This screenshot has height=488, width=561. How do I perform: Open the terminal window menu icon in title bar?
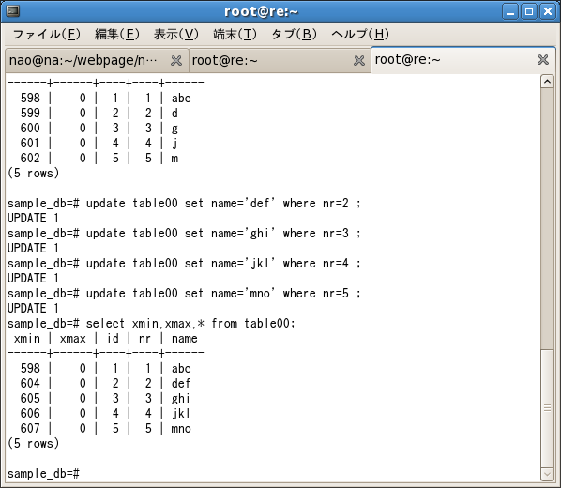coord(13,11)
